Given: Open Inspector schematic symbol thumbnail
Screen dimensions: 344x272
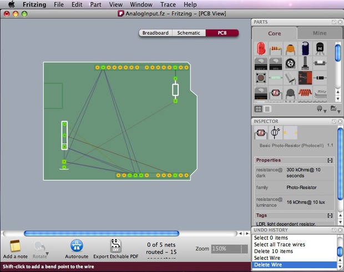Looking at the screenshot, I should pos(275,132).
